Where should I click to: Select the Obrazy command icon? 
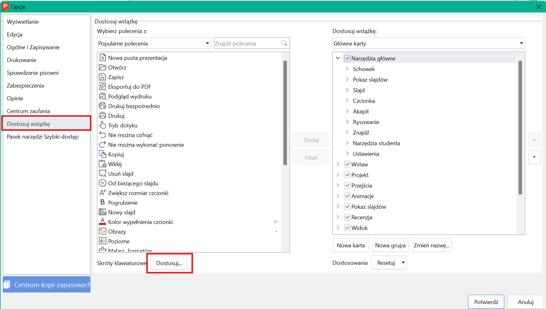click(102, 231)
